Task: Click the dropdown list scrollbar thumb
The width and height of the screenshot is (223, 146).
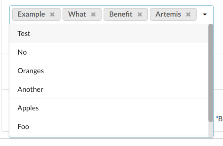Action: click(x=211, y=73)
